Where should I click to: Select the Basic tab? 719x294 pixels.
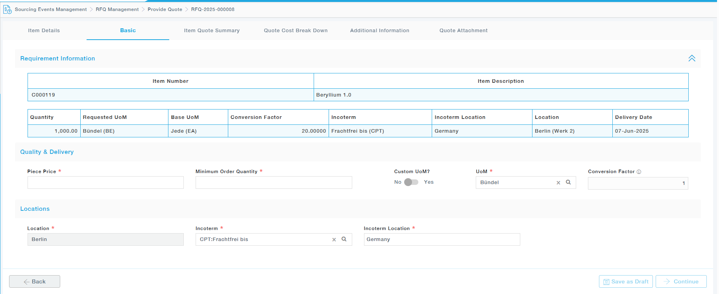tap(128, 30)
